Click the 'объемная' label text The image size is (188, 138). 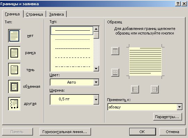tap(32, 86)
